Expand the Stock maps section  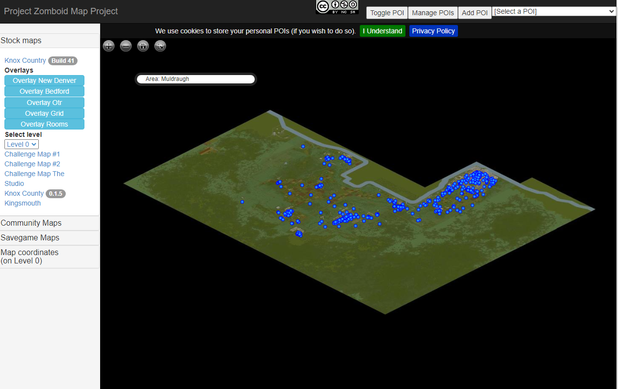click(x=50, y=41)
